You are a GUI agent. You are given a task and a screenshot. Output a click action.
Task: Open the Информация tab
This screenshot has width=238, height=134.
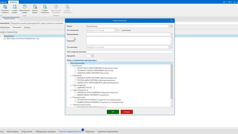pyautogui.click(x=5, y=28)
